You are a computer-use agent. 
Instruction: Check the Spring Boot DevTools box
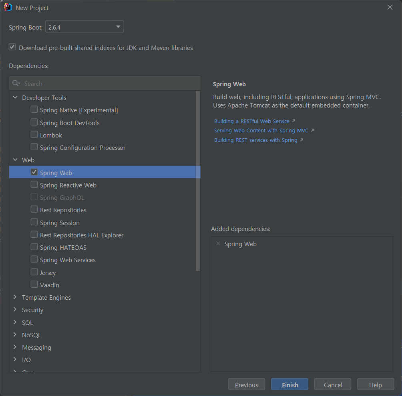(34, 122)
